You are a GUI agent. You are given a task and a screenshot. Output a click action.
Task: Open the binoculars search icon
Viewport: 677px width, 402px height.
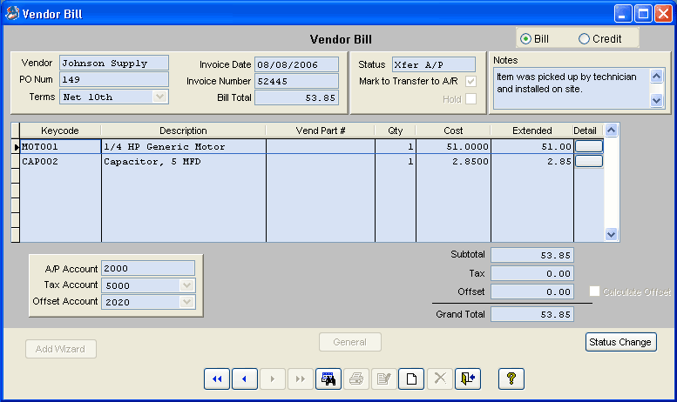coord(328,379)
